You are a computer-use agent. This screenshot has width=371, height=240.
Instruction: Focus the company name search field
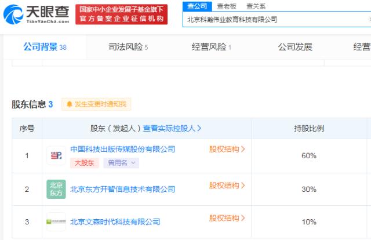pyautogui.click(x=277, y=19)
